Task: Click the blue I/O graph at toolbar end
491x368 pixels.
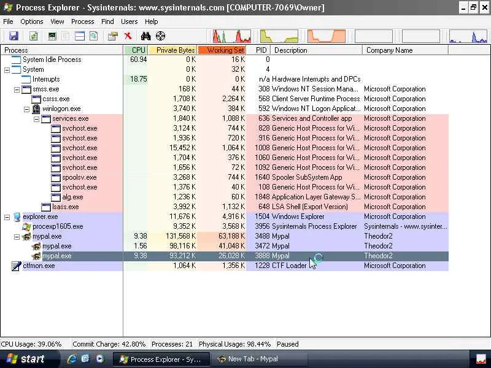Action: [x=468, y=36]
